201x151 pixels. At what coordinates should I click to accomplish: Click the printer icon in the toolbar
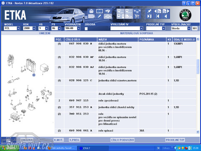tap(91, 11)
